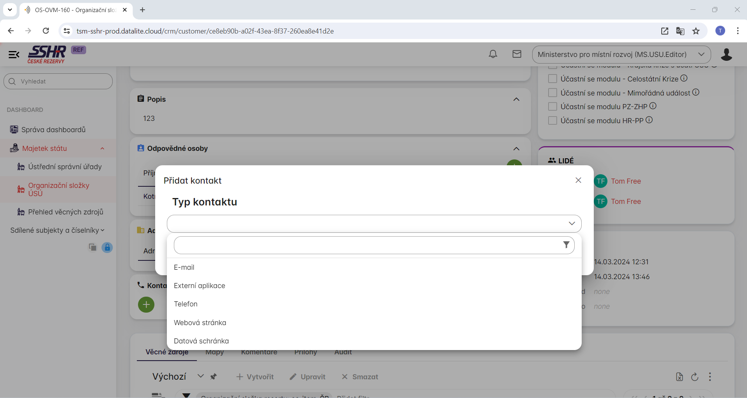Click the user profile avatar icon
This screenshot has height=398, width=747.
point(726,55)
